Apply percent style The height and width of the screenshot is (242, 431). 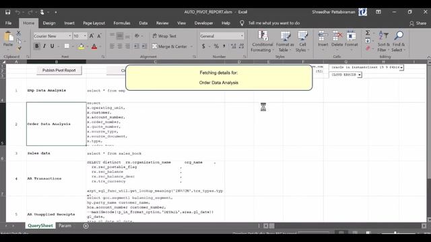pos(216,46)
